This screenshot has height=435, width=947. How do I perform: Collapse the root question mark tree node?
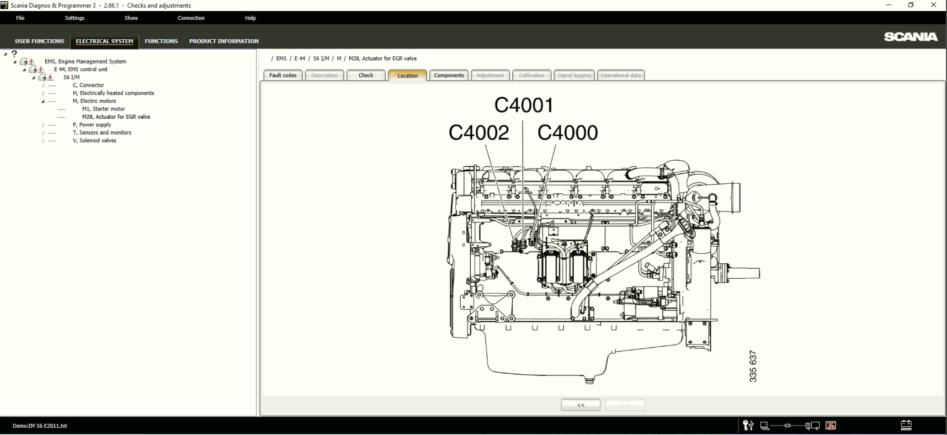[x=6, y=54]
